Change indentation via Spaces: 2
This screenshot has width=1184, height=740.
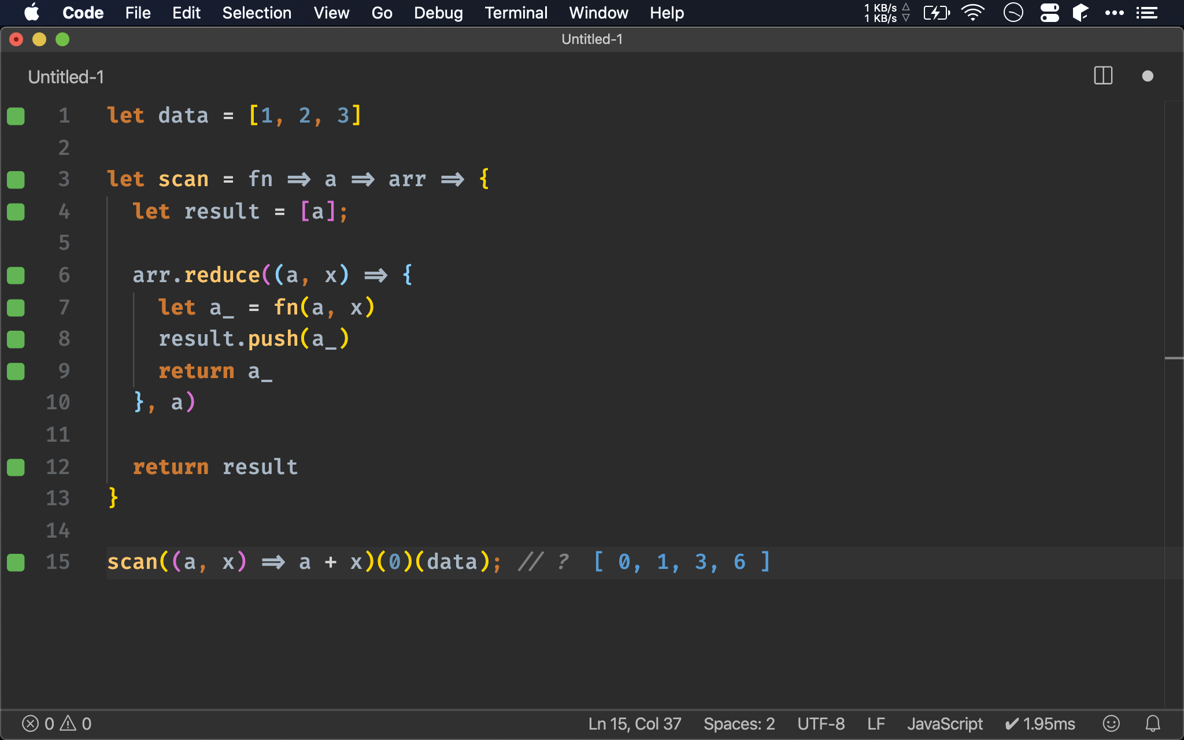tap(739, 724)
